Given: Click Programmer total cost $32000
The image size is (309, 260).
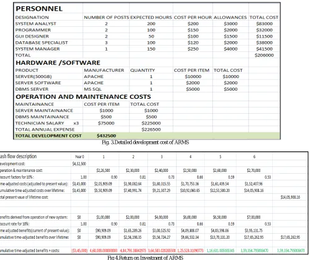Looking at the screenshot, I should [264, 30].
